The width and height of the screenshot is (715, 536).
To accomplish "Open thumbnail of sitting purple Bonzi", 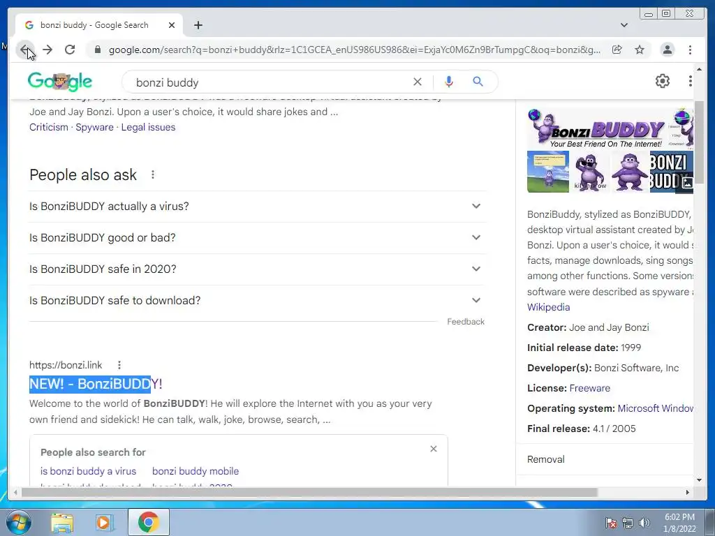I will coord(629,172).
